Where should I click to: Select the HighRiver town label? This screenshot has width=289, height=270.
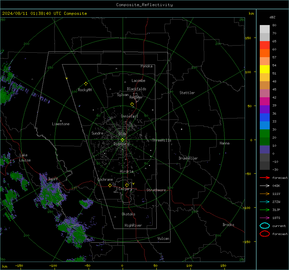click(x=133, y=225)
